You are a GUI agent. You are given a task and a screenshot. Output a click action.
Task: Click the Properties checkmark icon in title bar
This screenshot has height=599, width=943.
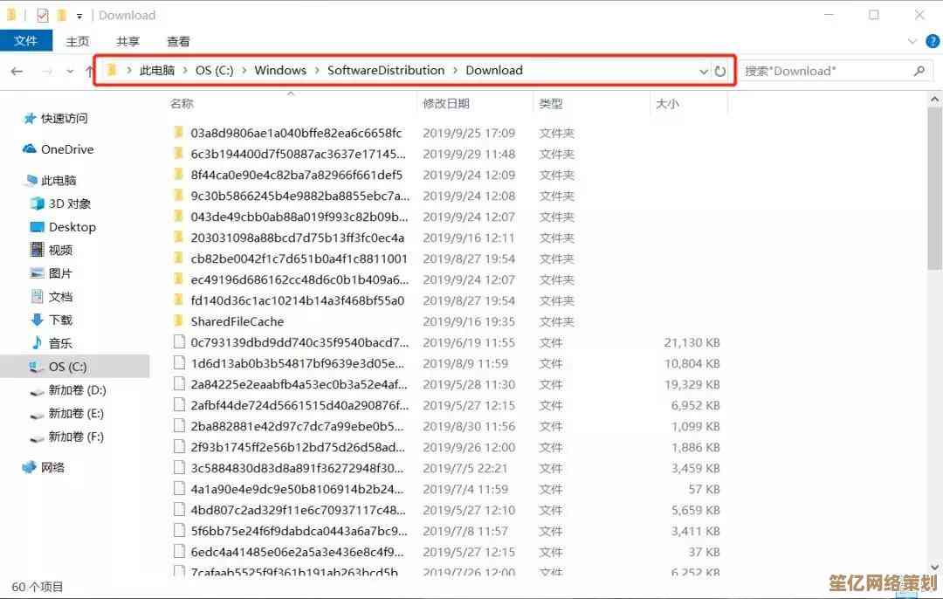[x=43, y=15]
